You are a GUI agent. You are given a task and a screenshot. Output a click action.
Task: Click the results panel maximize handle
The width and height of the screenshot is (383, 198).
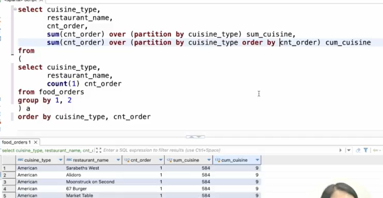pyautogui.click(x=196, y=137)
